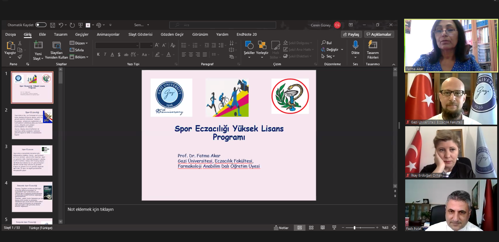Click Türkçe (Türkiye) language in status bar
Image resolution: width=499 pixels, height=242 pixels.
[x=40, y=228]
